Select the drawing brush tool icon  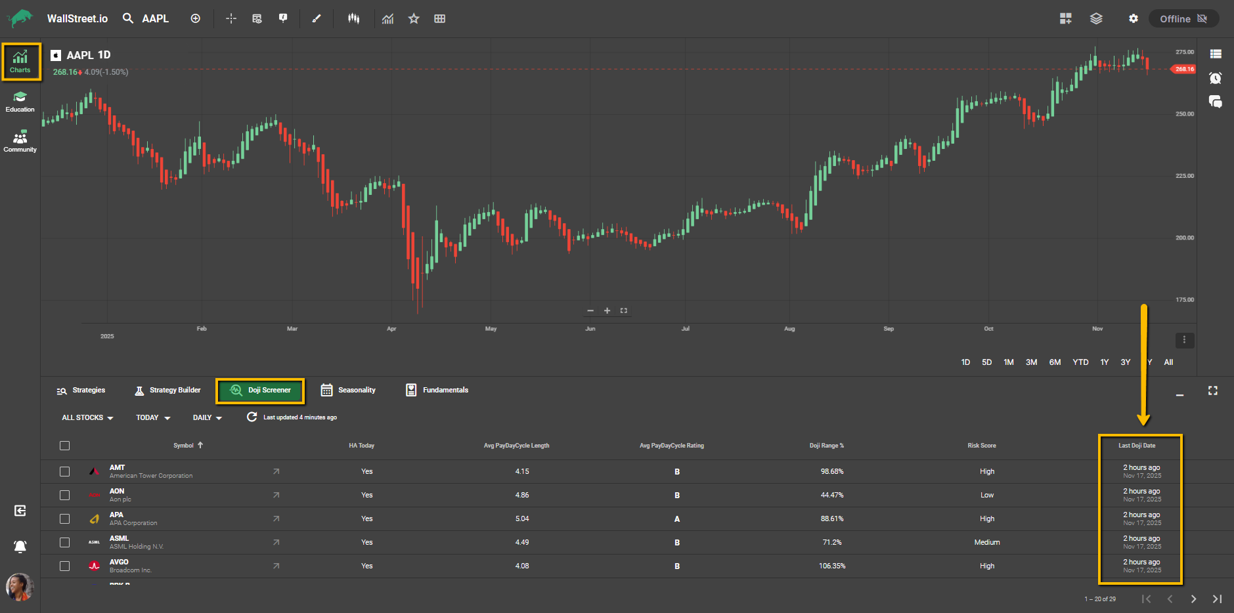(317, 18)
